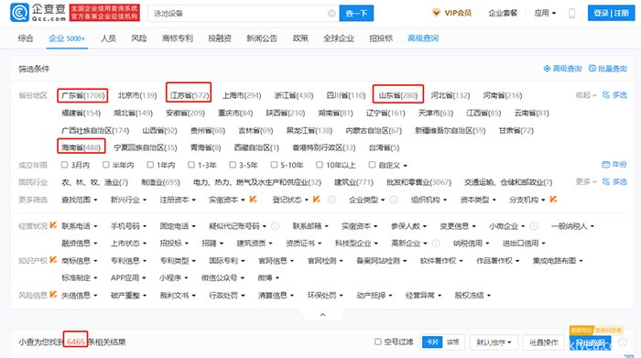
Task: Open the 商标信息 dropdown
Action: pos(80,260)
